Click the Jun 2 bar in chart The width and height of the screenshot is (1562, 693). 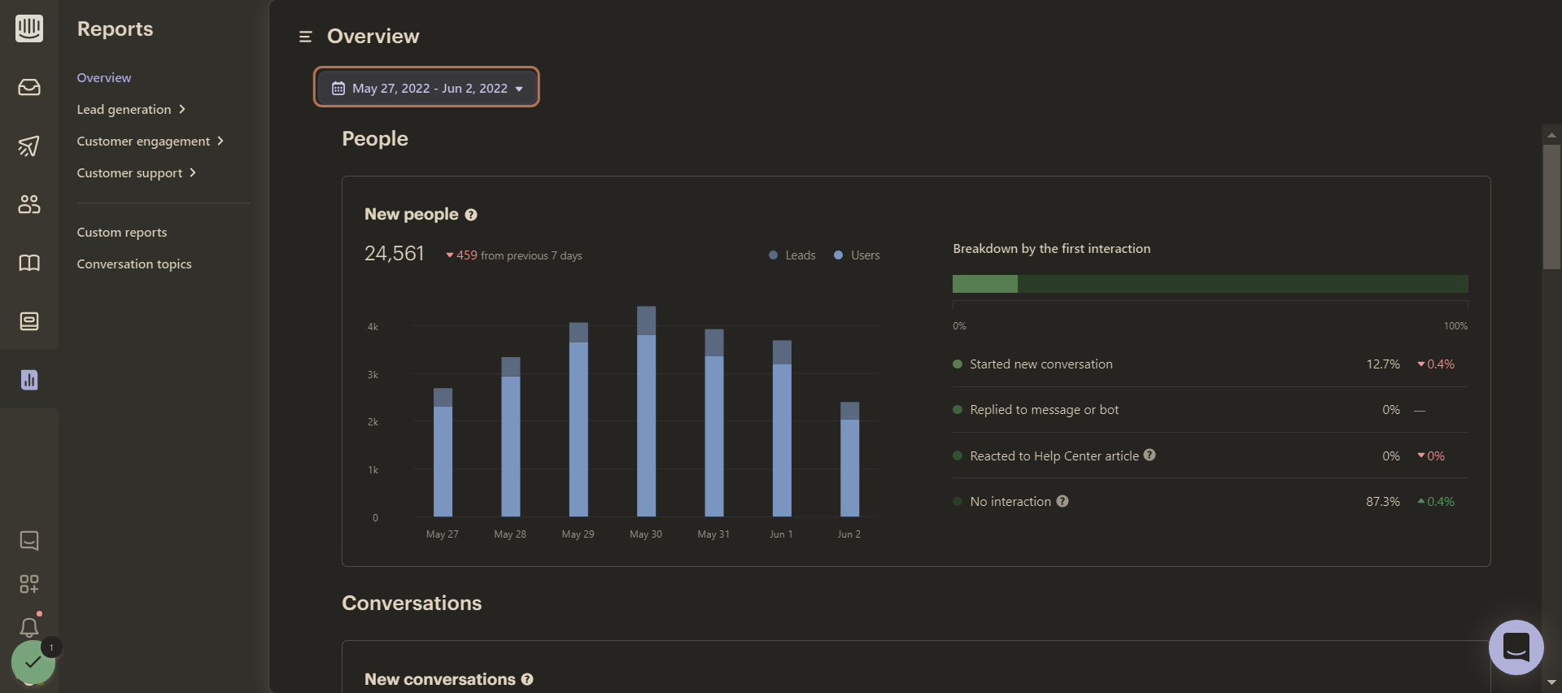coord(849,460)
